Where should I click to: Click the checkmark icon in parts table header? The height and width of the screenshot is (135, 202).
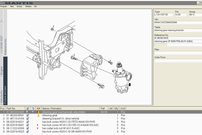(x=28, y=109)
